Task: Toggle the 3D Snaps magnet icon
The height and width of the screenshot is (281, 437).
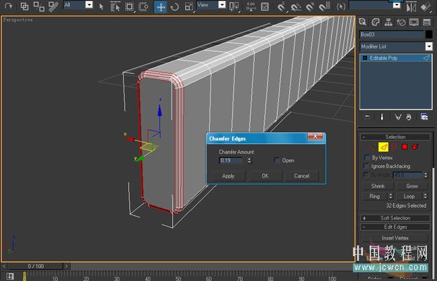Action: (282, 7)
